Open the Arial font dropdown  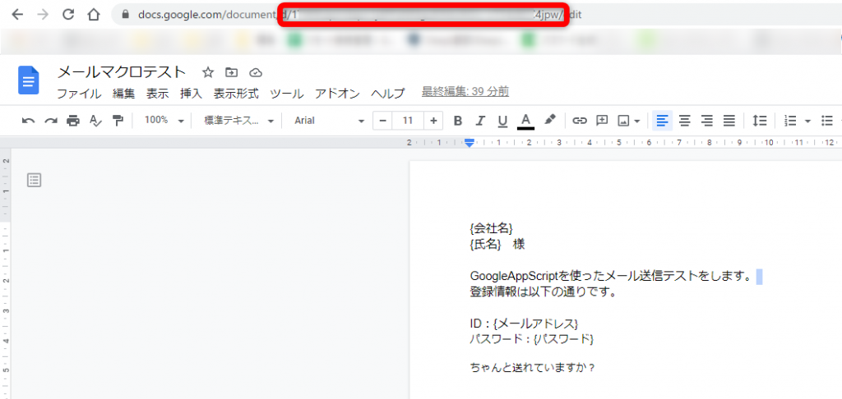[x=329, y=121]
